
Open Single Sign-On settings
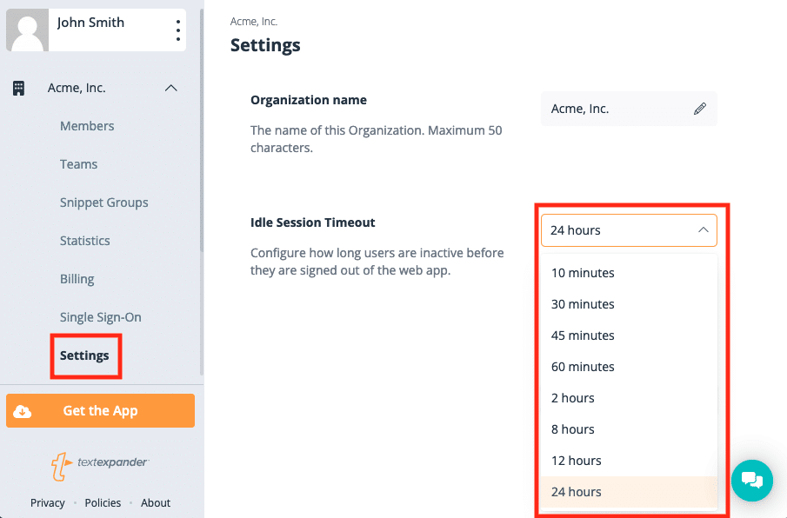pyautogui.click(x=100, y=317)
